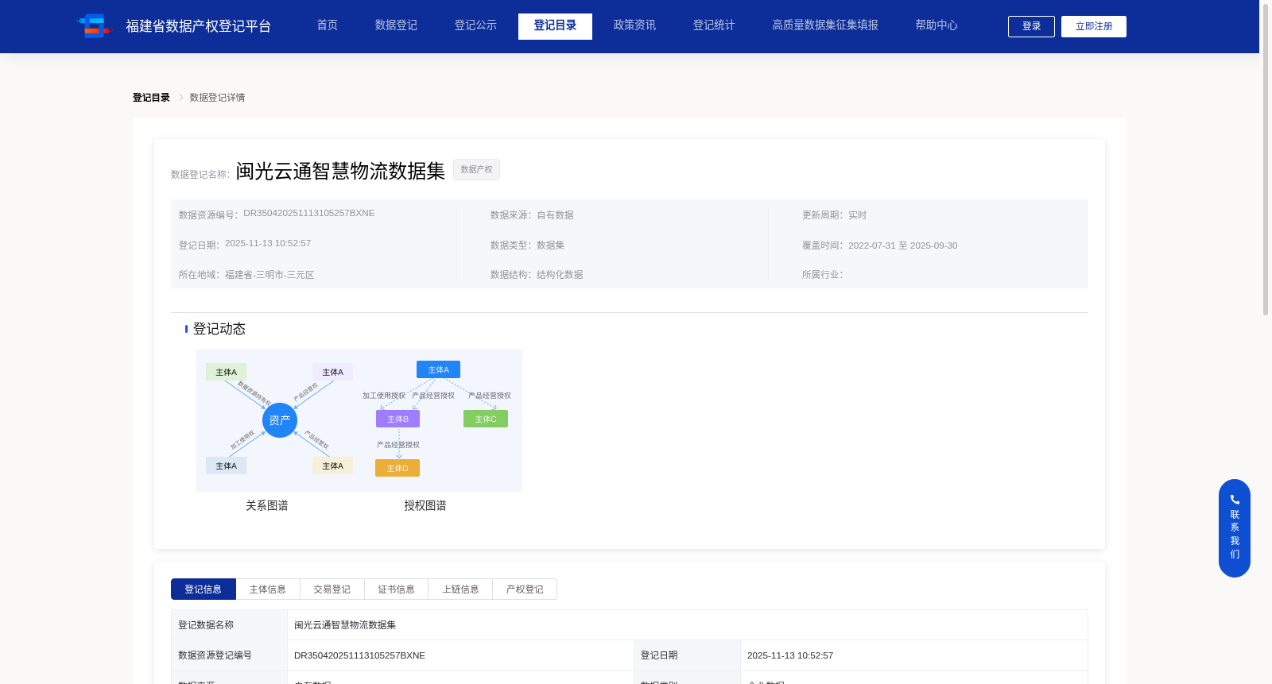Click the region value 福建省-三明市-三元区

coord(270,275)
